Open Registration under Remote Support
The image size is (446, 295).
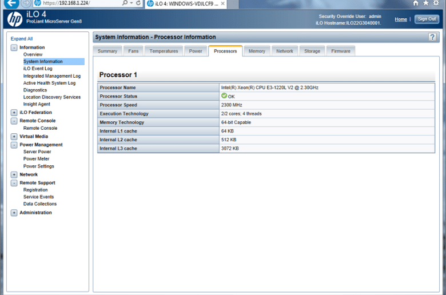point(35,190)
